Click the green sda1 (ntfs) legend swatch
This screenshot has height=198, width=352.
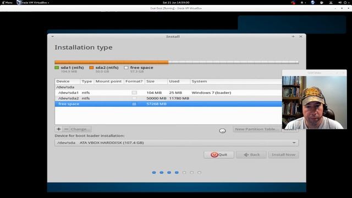click(x=57, y=68)
